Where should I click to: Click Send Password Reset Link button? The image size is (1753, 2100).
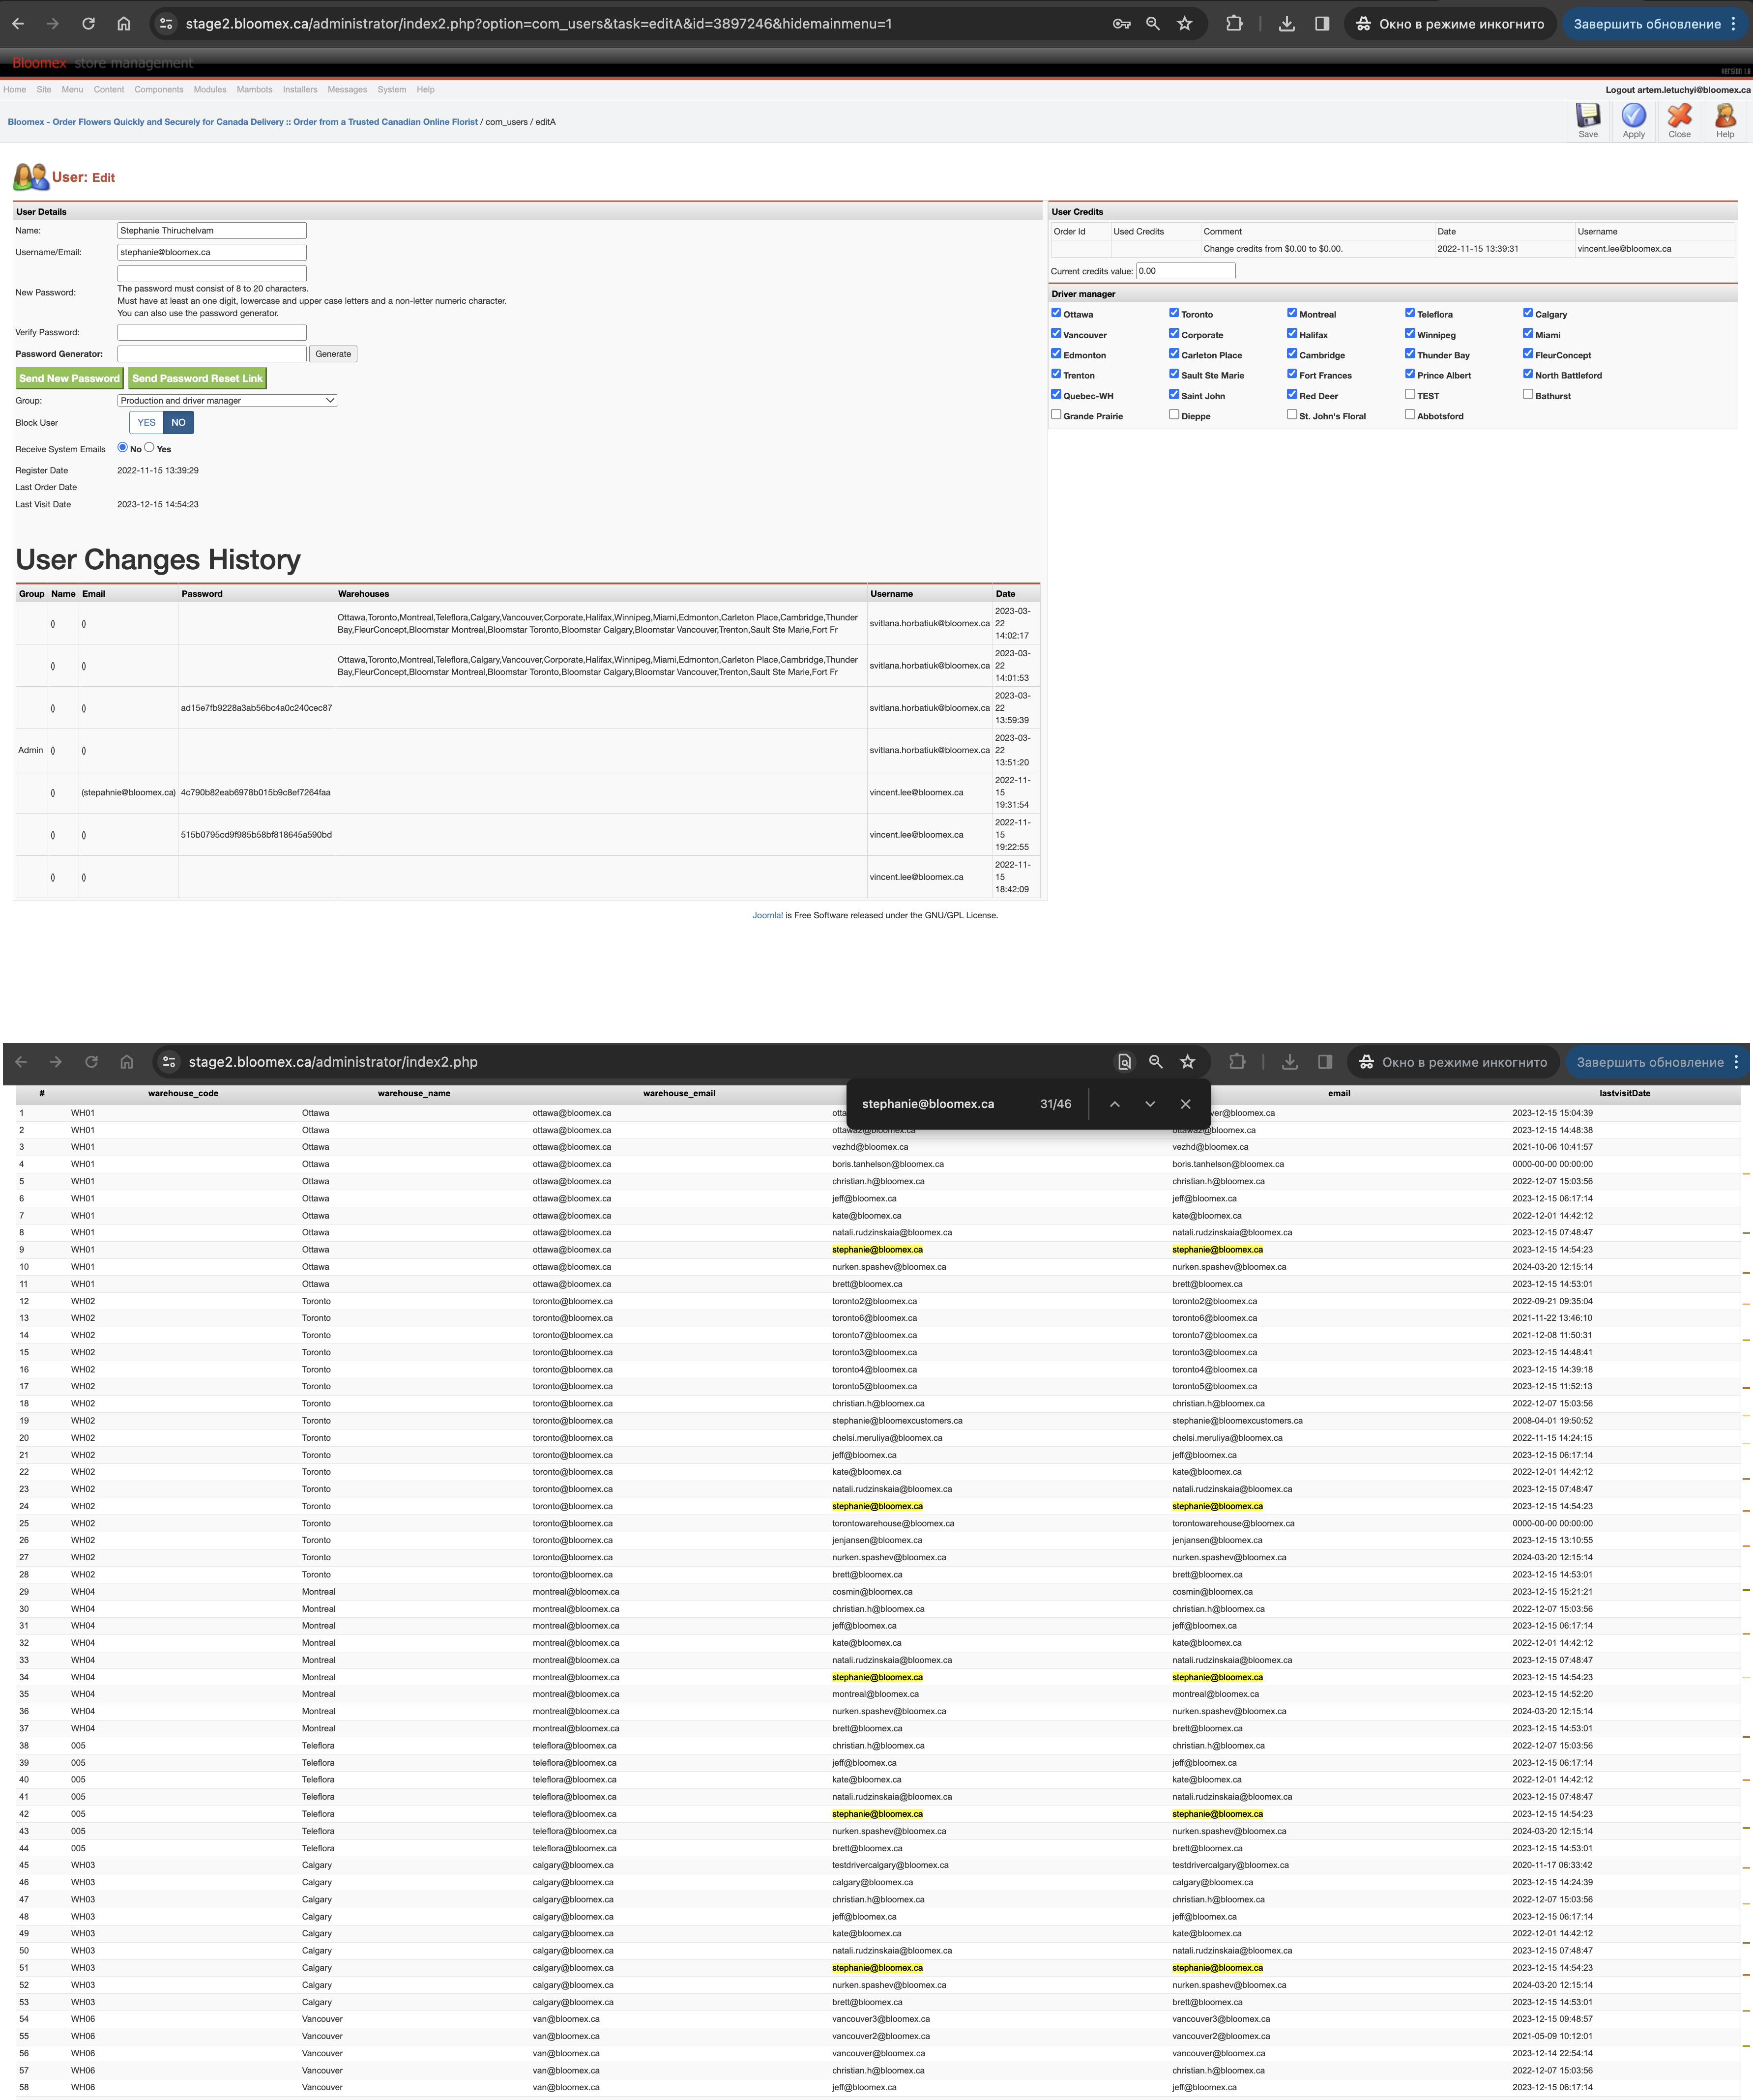pos(197,378)
